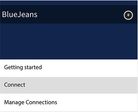Select Manage Connections in the list

point(69,102)
